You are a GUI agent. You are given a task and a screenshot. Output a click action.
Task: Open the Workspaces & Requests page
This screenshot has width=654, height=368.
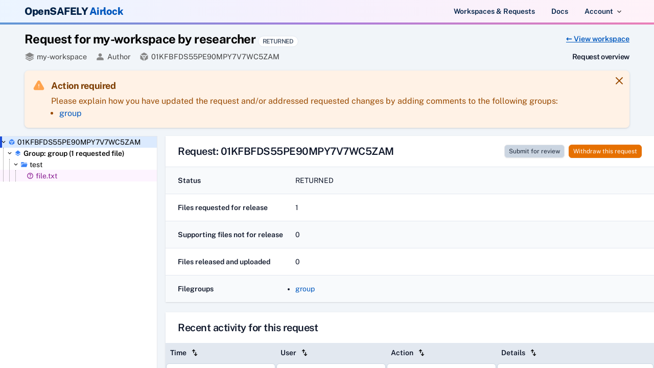point(494,11)
